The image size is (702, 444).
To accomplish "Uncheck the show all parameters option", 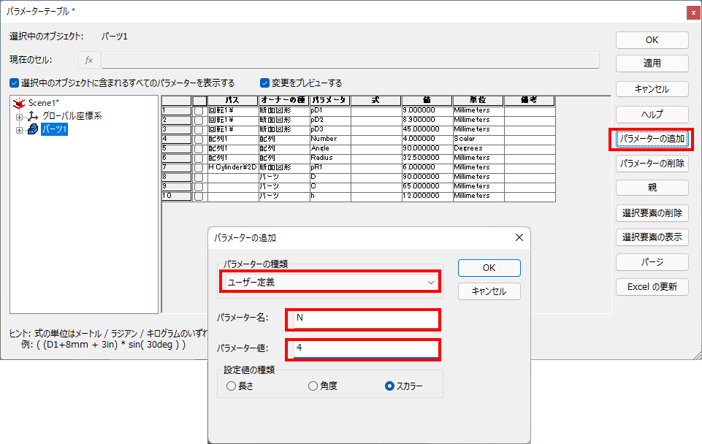I will pyautogui.click(x=14, y=83).
